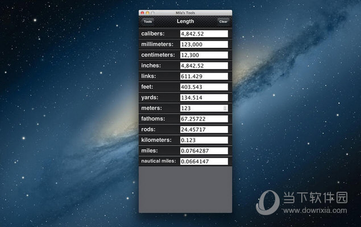
Task: Select the feet value field
Action: click(x=204, y=87)
